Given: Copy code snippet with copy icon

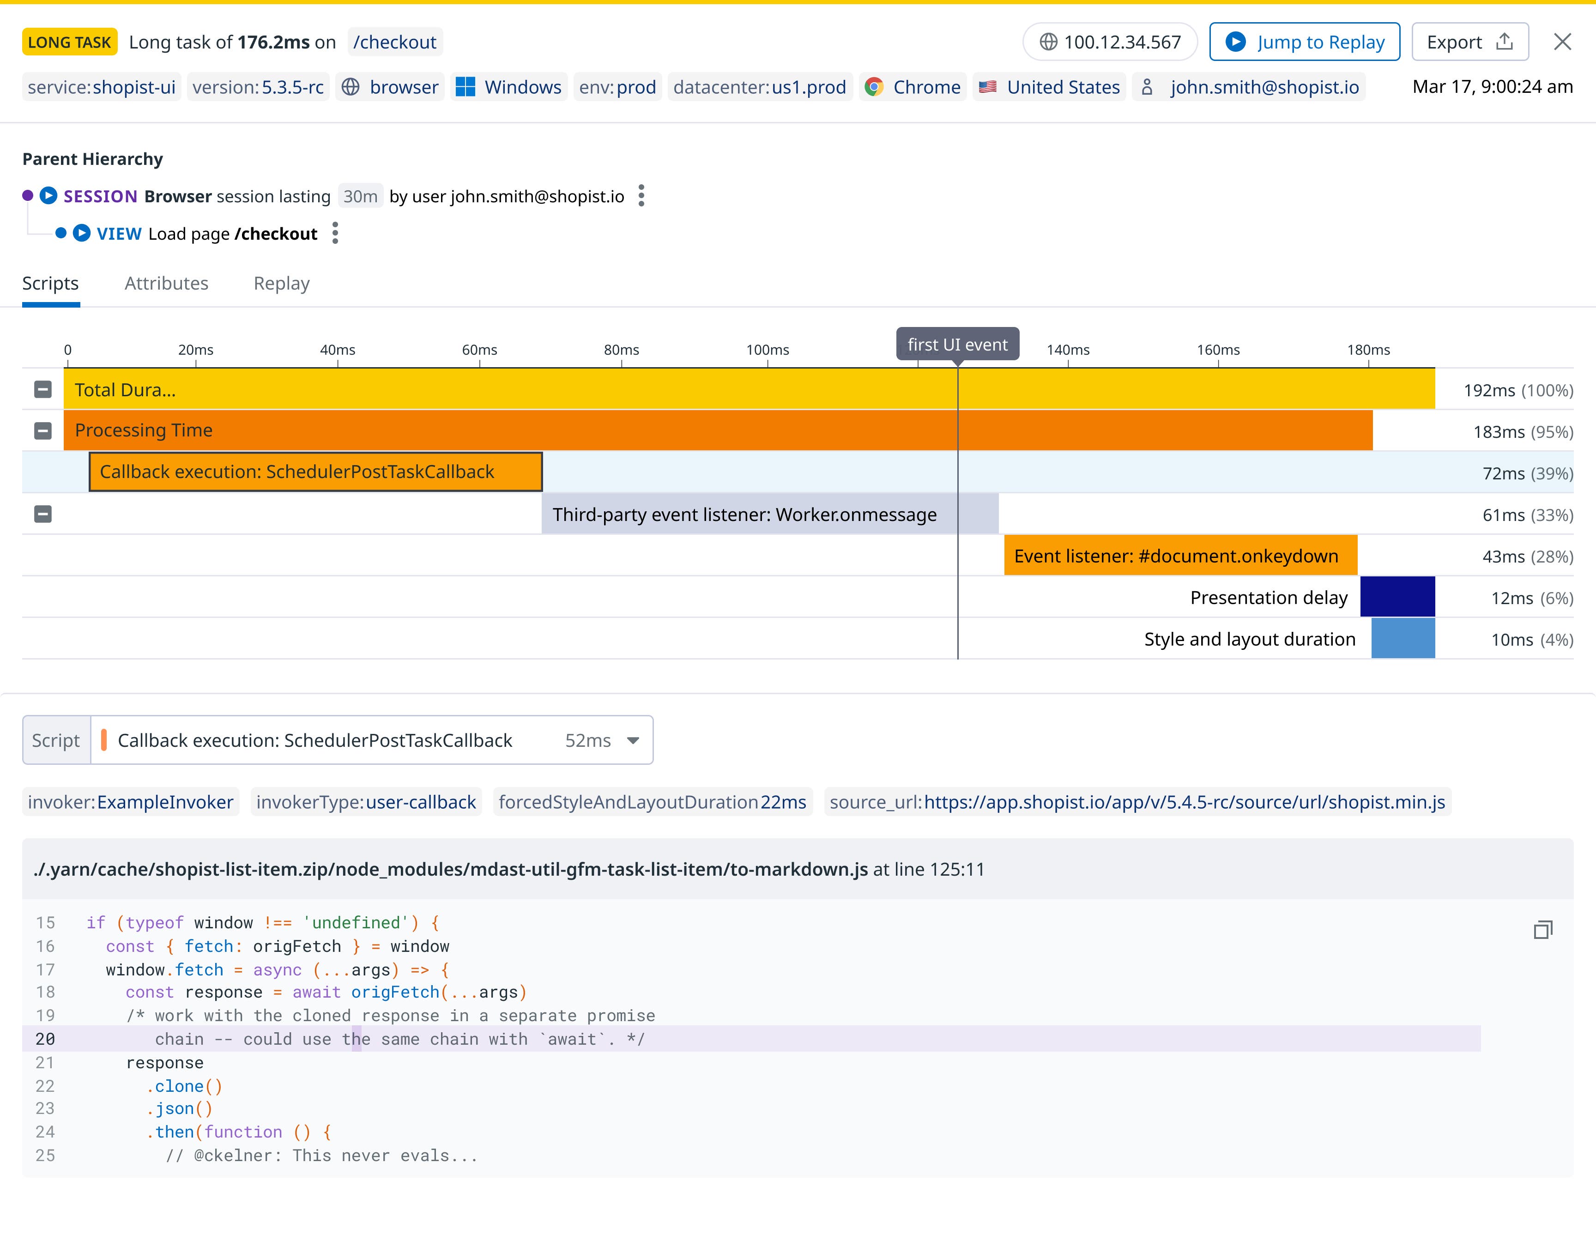Looking at the screenshot, I should tap(1542, 930).
